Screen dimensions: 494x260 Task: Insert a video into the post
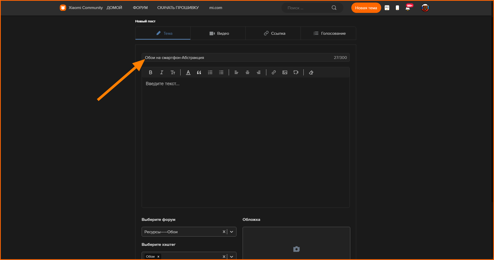pos(296,72)
